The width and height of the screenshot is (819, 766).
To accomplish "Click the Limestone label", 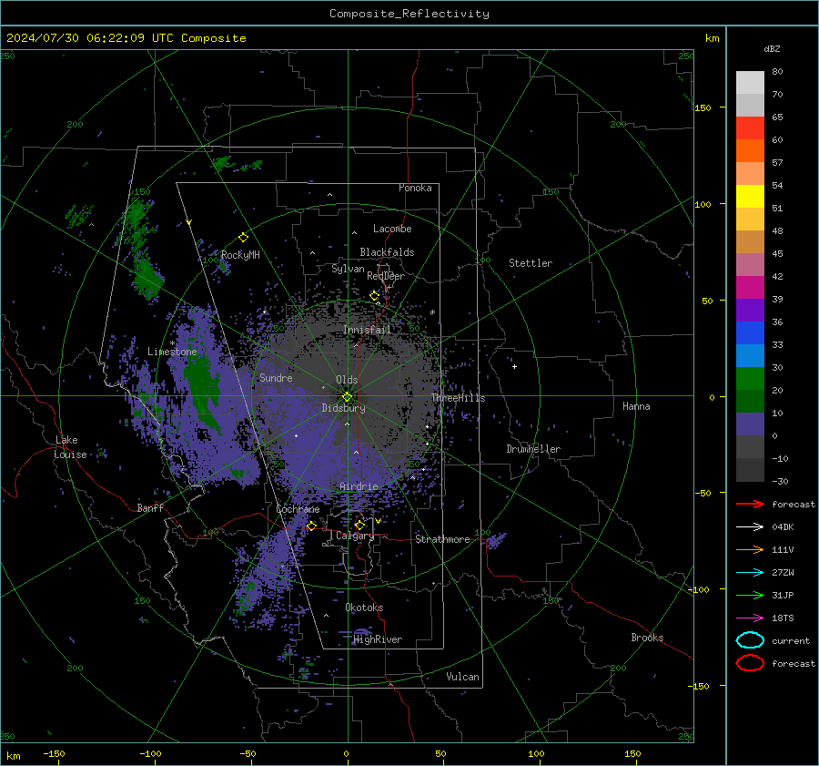I will pos(172,352).
